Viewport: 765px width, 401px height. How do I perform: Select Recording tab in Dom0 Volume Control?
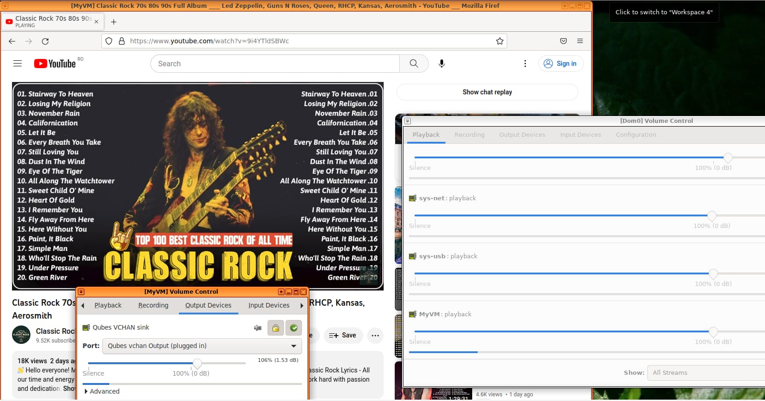coord(469,134)
